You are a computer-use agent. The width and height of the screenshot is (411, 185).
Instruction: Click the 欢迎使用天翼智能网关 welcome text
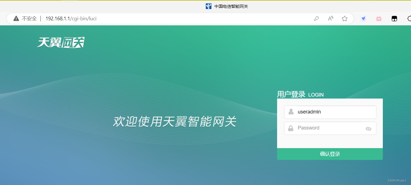click(174, 122)
